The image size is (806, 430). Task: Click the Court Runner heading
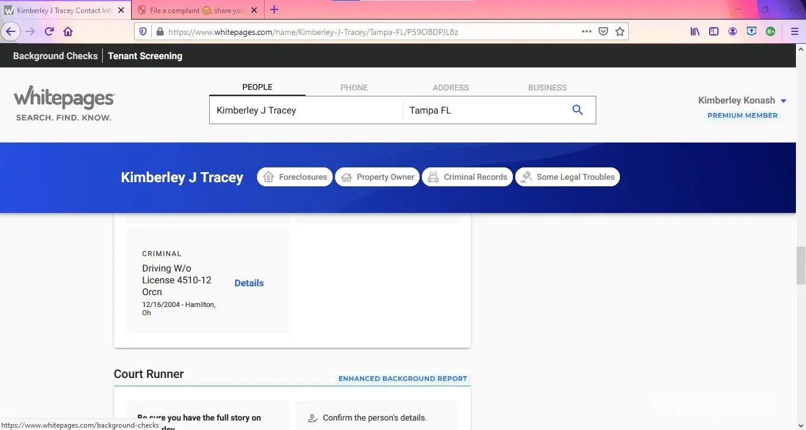[x=149, y=374]
